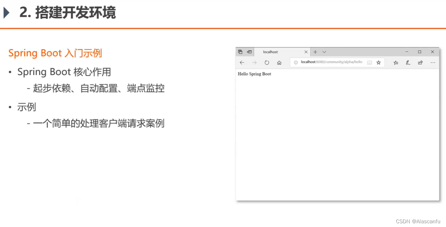This screenshot has width=446, height=227.
Task: Click the Spring Boot 核心作用 bullet
Action: tap(64, 72)
